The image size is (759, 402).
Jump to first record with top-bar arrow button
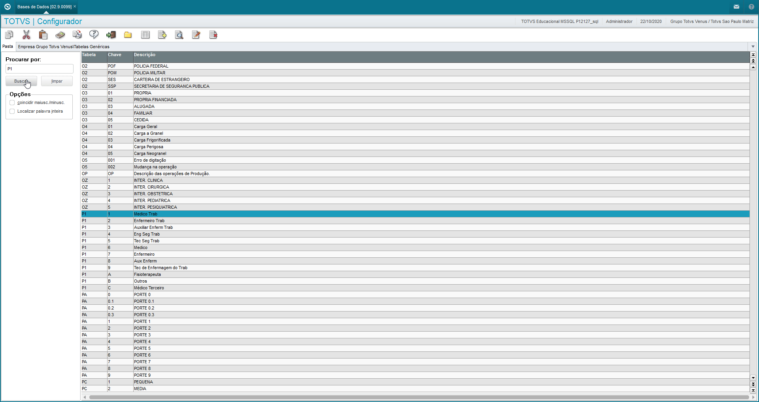(753, 55)
